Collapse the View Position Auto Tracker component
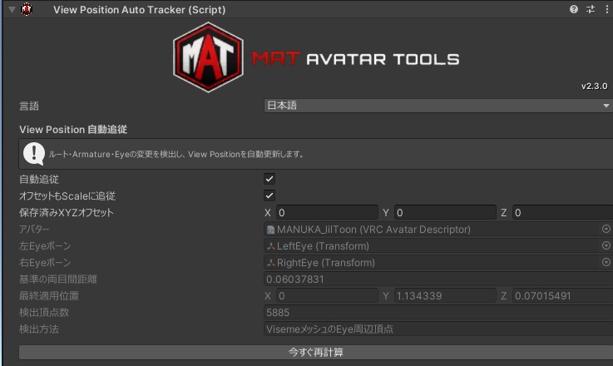613x366 pixels. [12, 9]
